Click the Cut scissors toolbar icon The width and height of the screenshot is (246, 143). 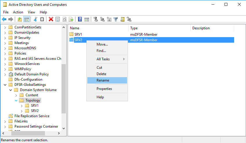coord(35,19)
